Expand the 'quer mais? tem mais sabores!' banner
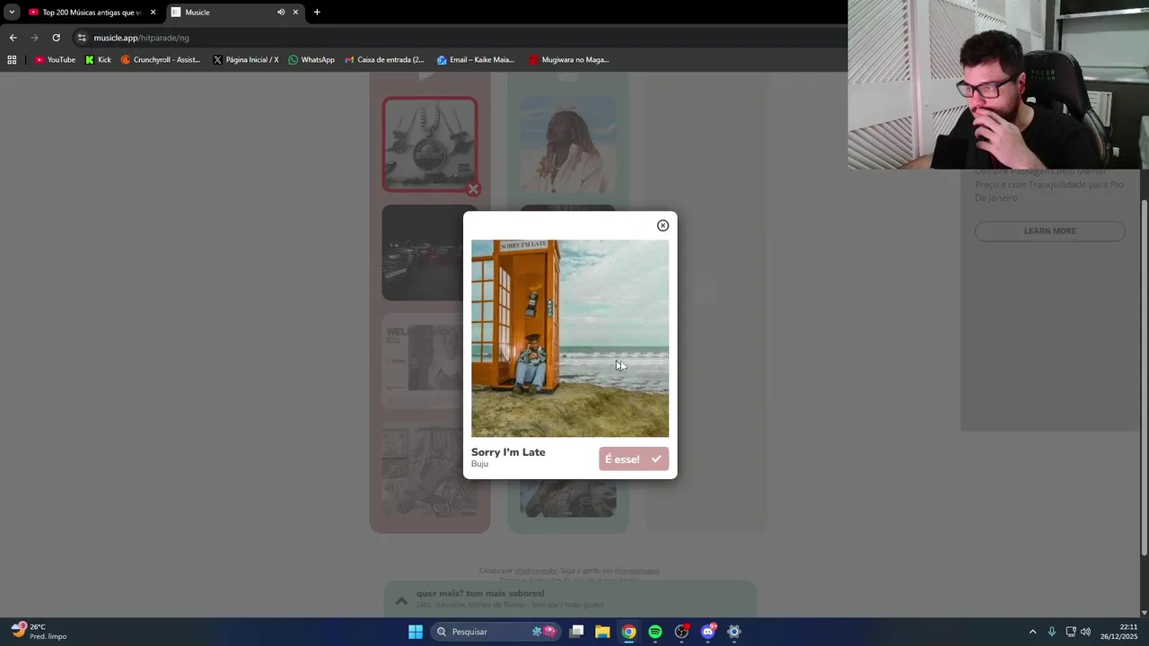 401,600
